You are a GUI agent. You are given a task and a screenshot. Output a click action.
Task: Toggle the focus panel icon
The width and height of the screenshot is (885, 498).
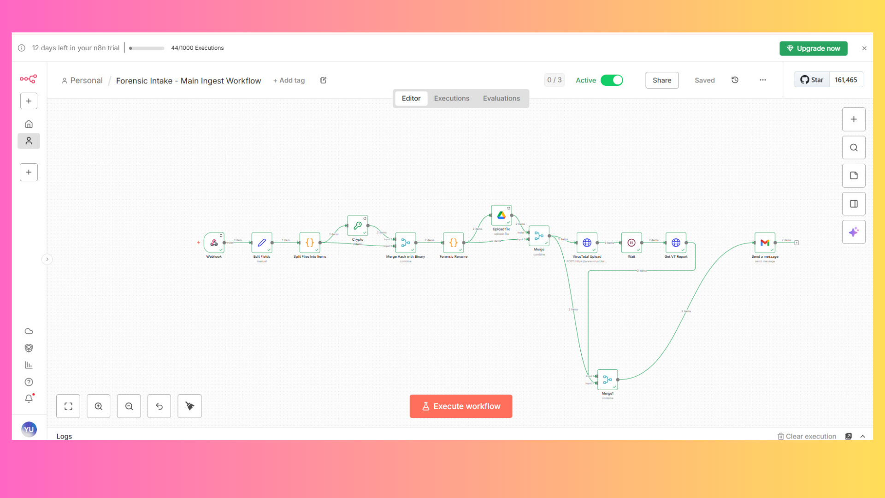click(x=854, y=204)
